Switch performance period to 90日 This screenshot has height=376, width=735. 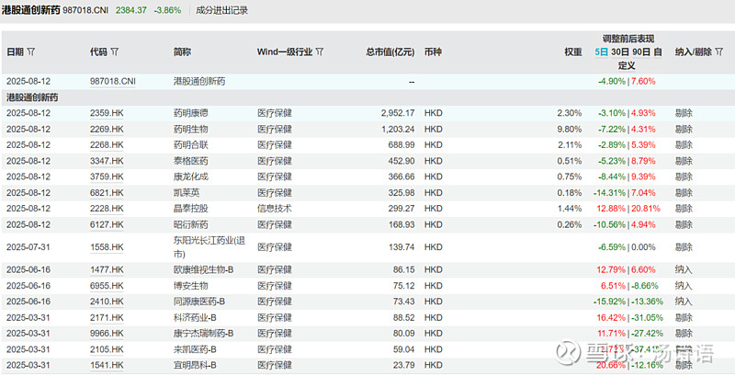pyautogui.click(x=641, y=52)
